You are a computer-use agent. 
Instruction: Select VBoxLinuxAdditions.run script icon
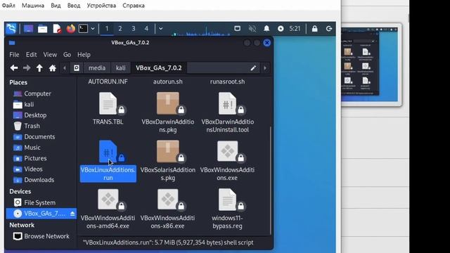[108, 152]
